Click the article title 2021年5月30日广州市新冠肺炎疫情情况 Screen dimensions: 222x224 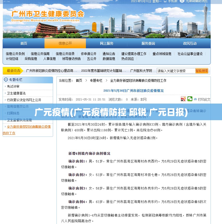(x=134, y=91)
